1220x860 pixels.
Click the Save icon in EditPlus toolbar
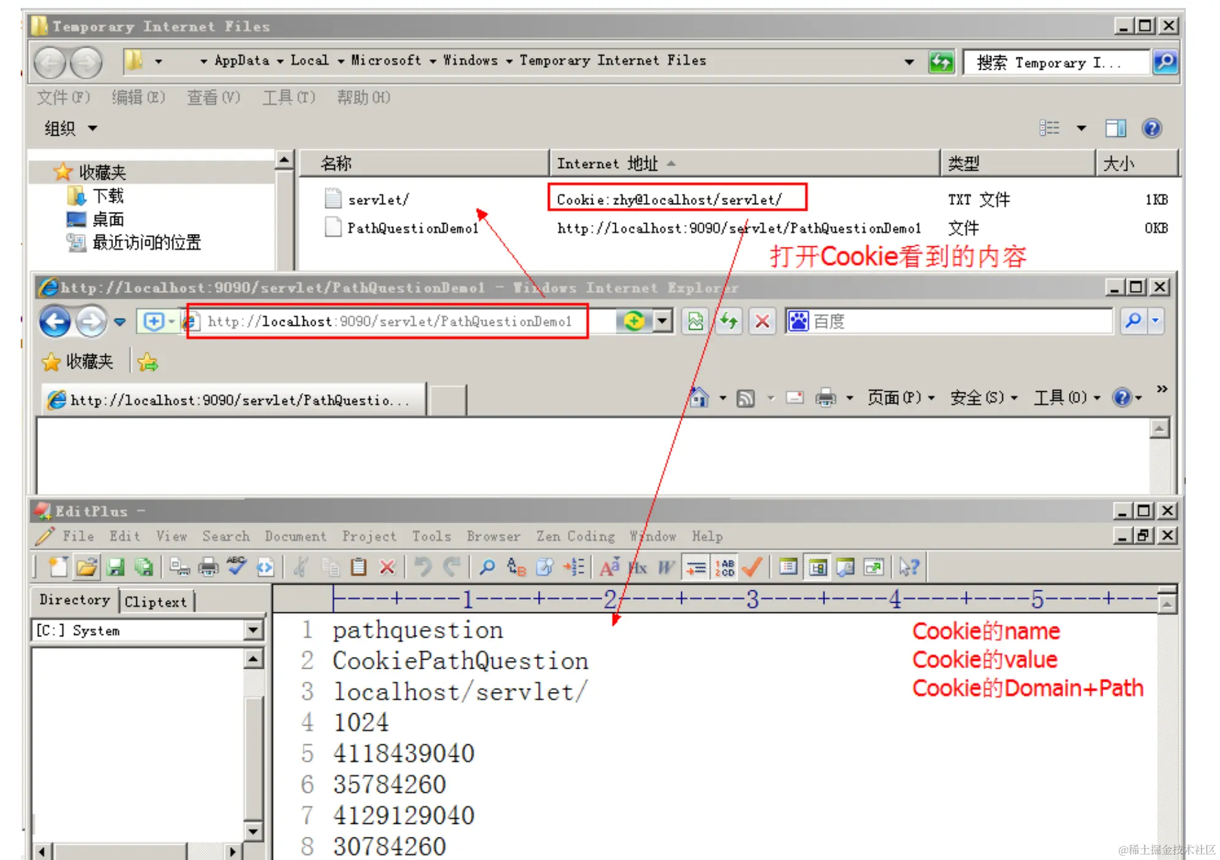click(x=115, y=568)
